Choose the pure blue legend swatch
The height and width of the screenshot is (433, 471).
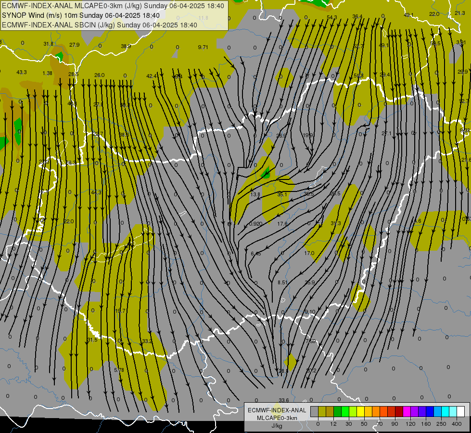click(430, 411)
